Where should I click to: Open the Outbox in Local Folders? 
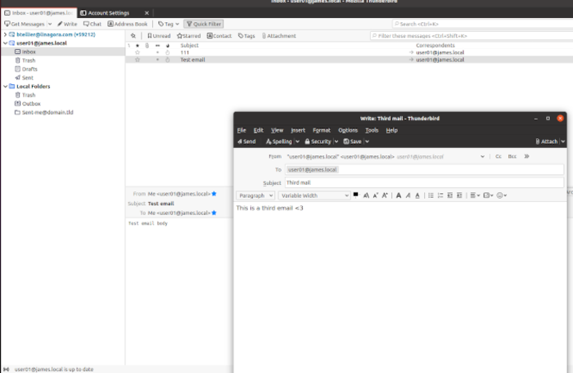(27, 104)
